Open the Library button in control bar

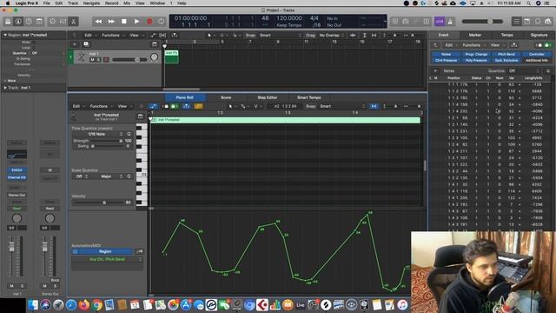point(8,22)
